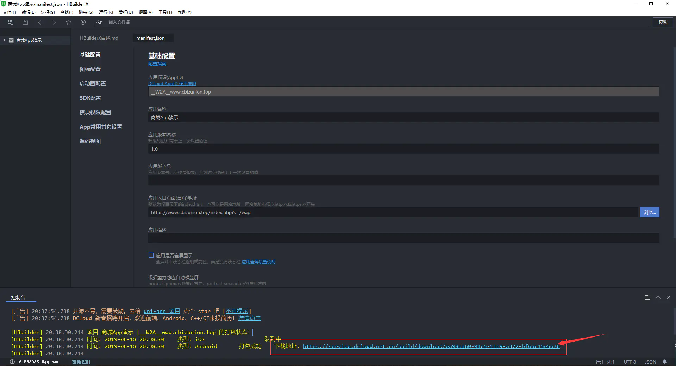Viewport: 676px width, 366px height.
Task: Maximize console with the up chevron icon
Action: click(658, 297)
